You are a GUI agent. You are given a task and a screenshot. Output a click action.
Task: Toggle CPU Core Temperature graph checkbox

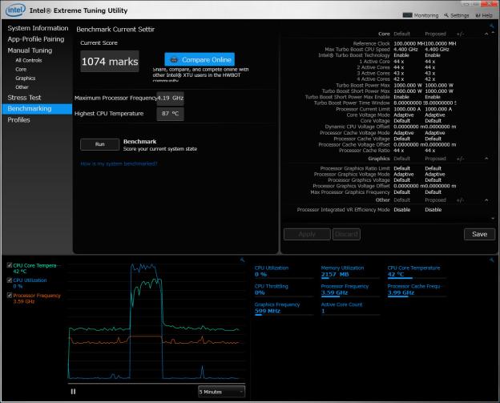pos(8,265)
